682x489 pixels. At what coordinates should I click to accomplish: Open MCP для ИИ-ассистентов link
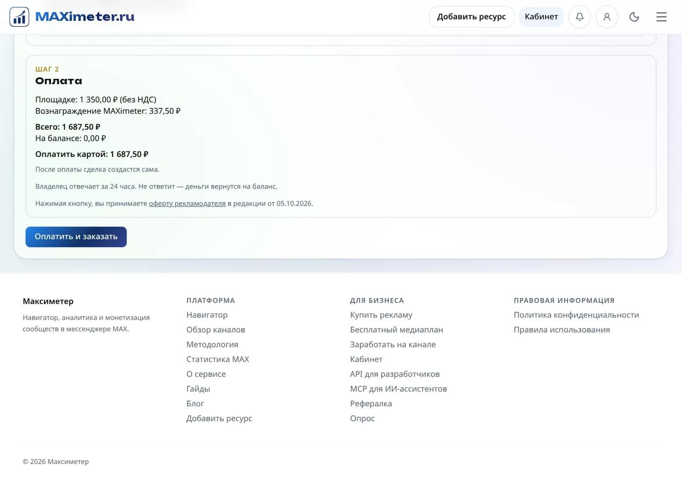click(x=398, y=389)
